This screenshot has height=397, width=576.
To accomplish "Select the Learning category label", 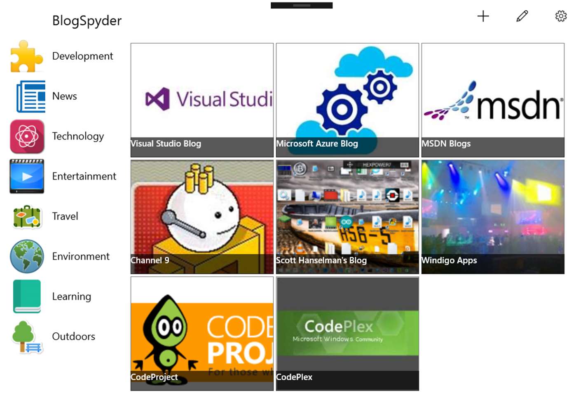I will click(x=72, y=297).
